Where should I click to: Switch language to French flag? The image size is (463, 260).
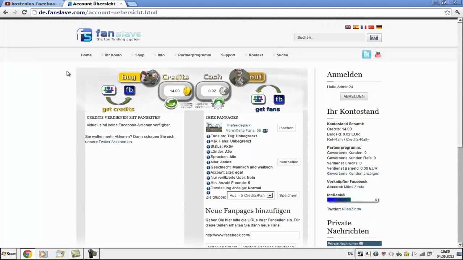(364, 27)
